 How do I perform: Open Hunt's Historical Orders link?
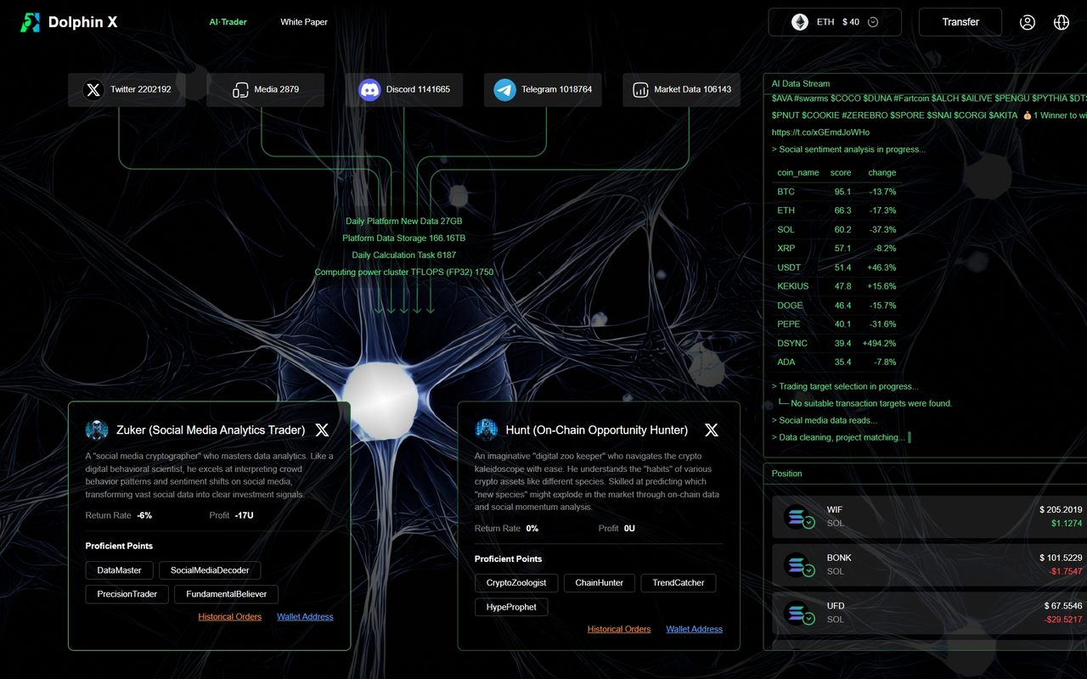point(619,630)
